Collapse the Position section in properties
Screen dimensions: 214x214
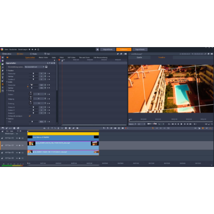[7, 71]
